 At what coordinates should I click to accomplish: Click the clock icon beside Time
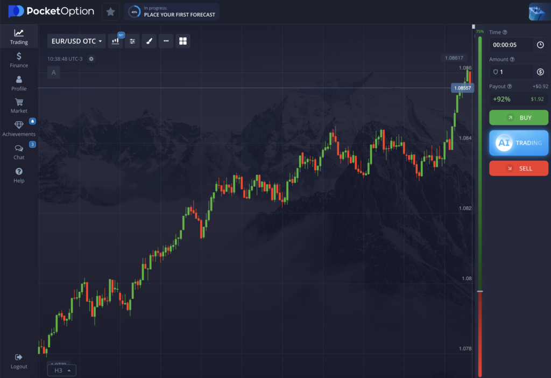(x=540, y=45)
